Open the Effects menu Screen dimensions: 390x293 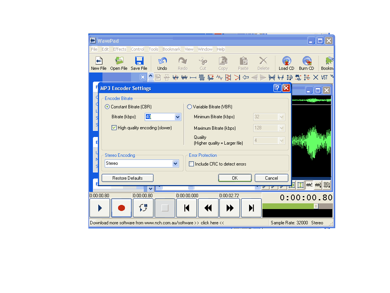point(120,49)
